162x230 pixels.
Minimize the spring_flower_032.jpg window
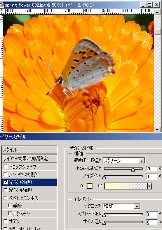[143, 5]
